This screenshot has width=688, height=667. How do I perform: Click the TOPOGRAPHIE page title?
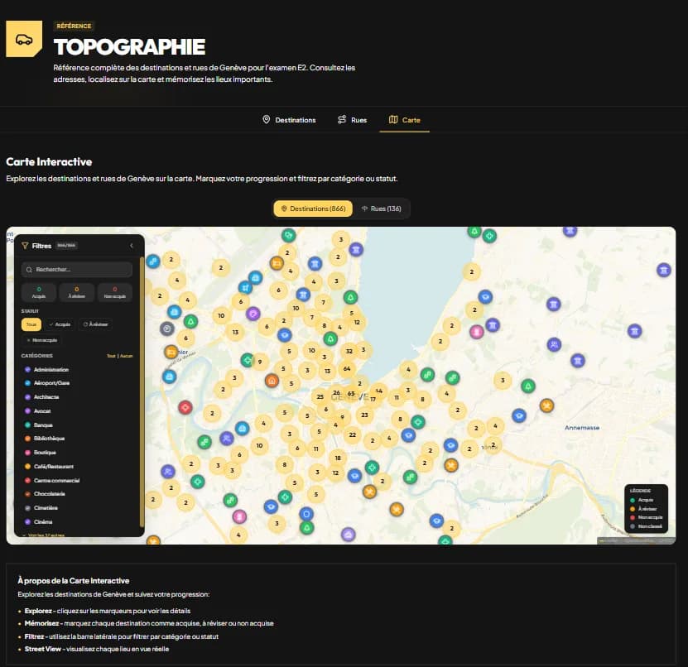coord(129,47)
